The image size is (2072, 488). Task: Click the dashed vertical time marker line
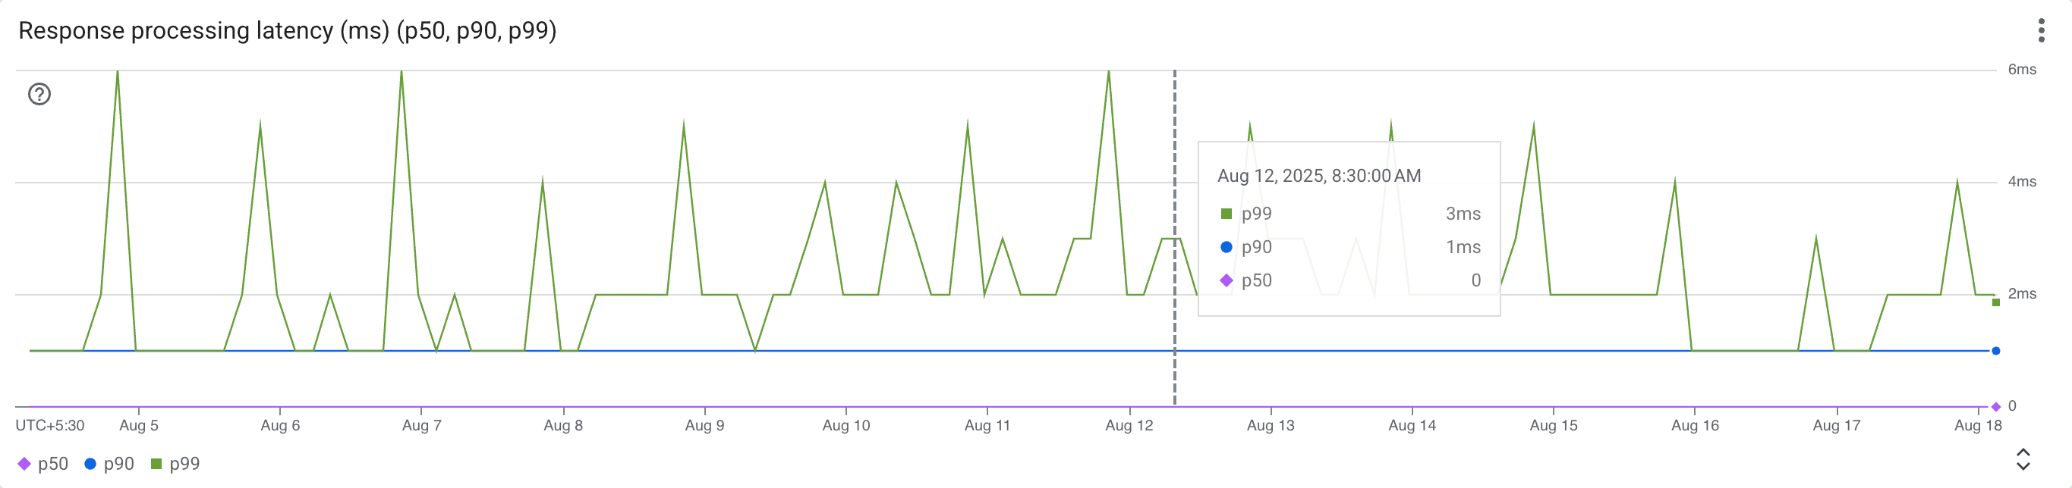pyautogui.click(x=1175, y=241)
